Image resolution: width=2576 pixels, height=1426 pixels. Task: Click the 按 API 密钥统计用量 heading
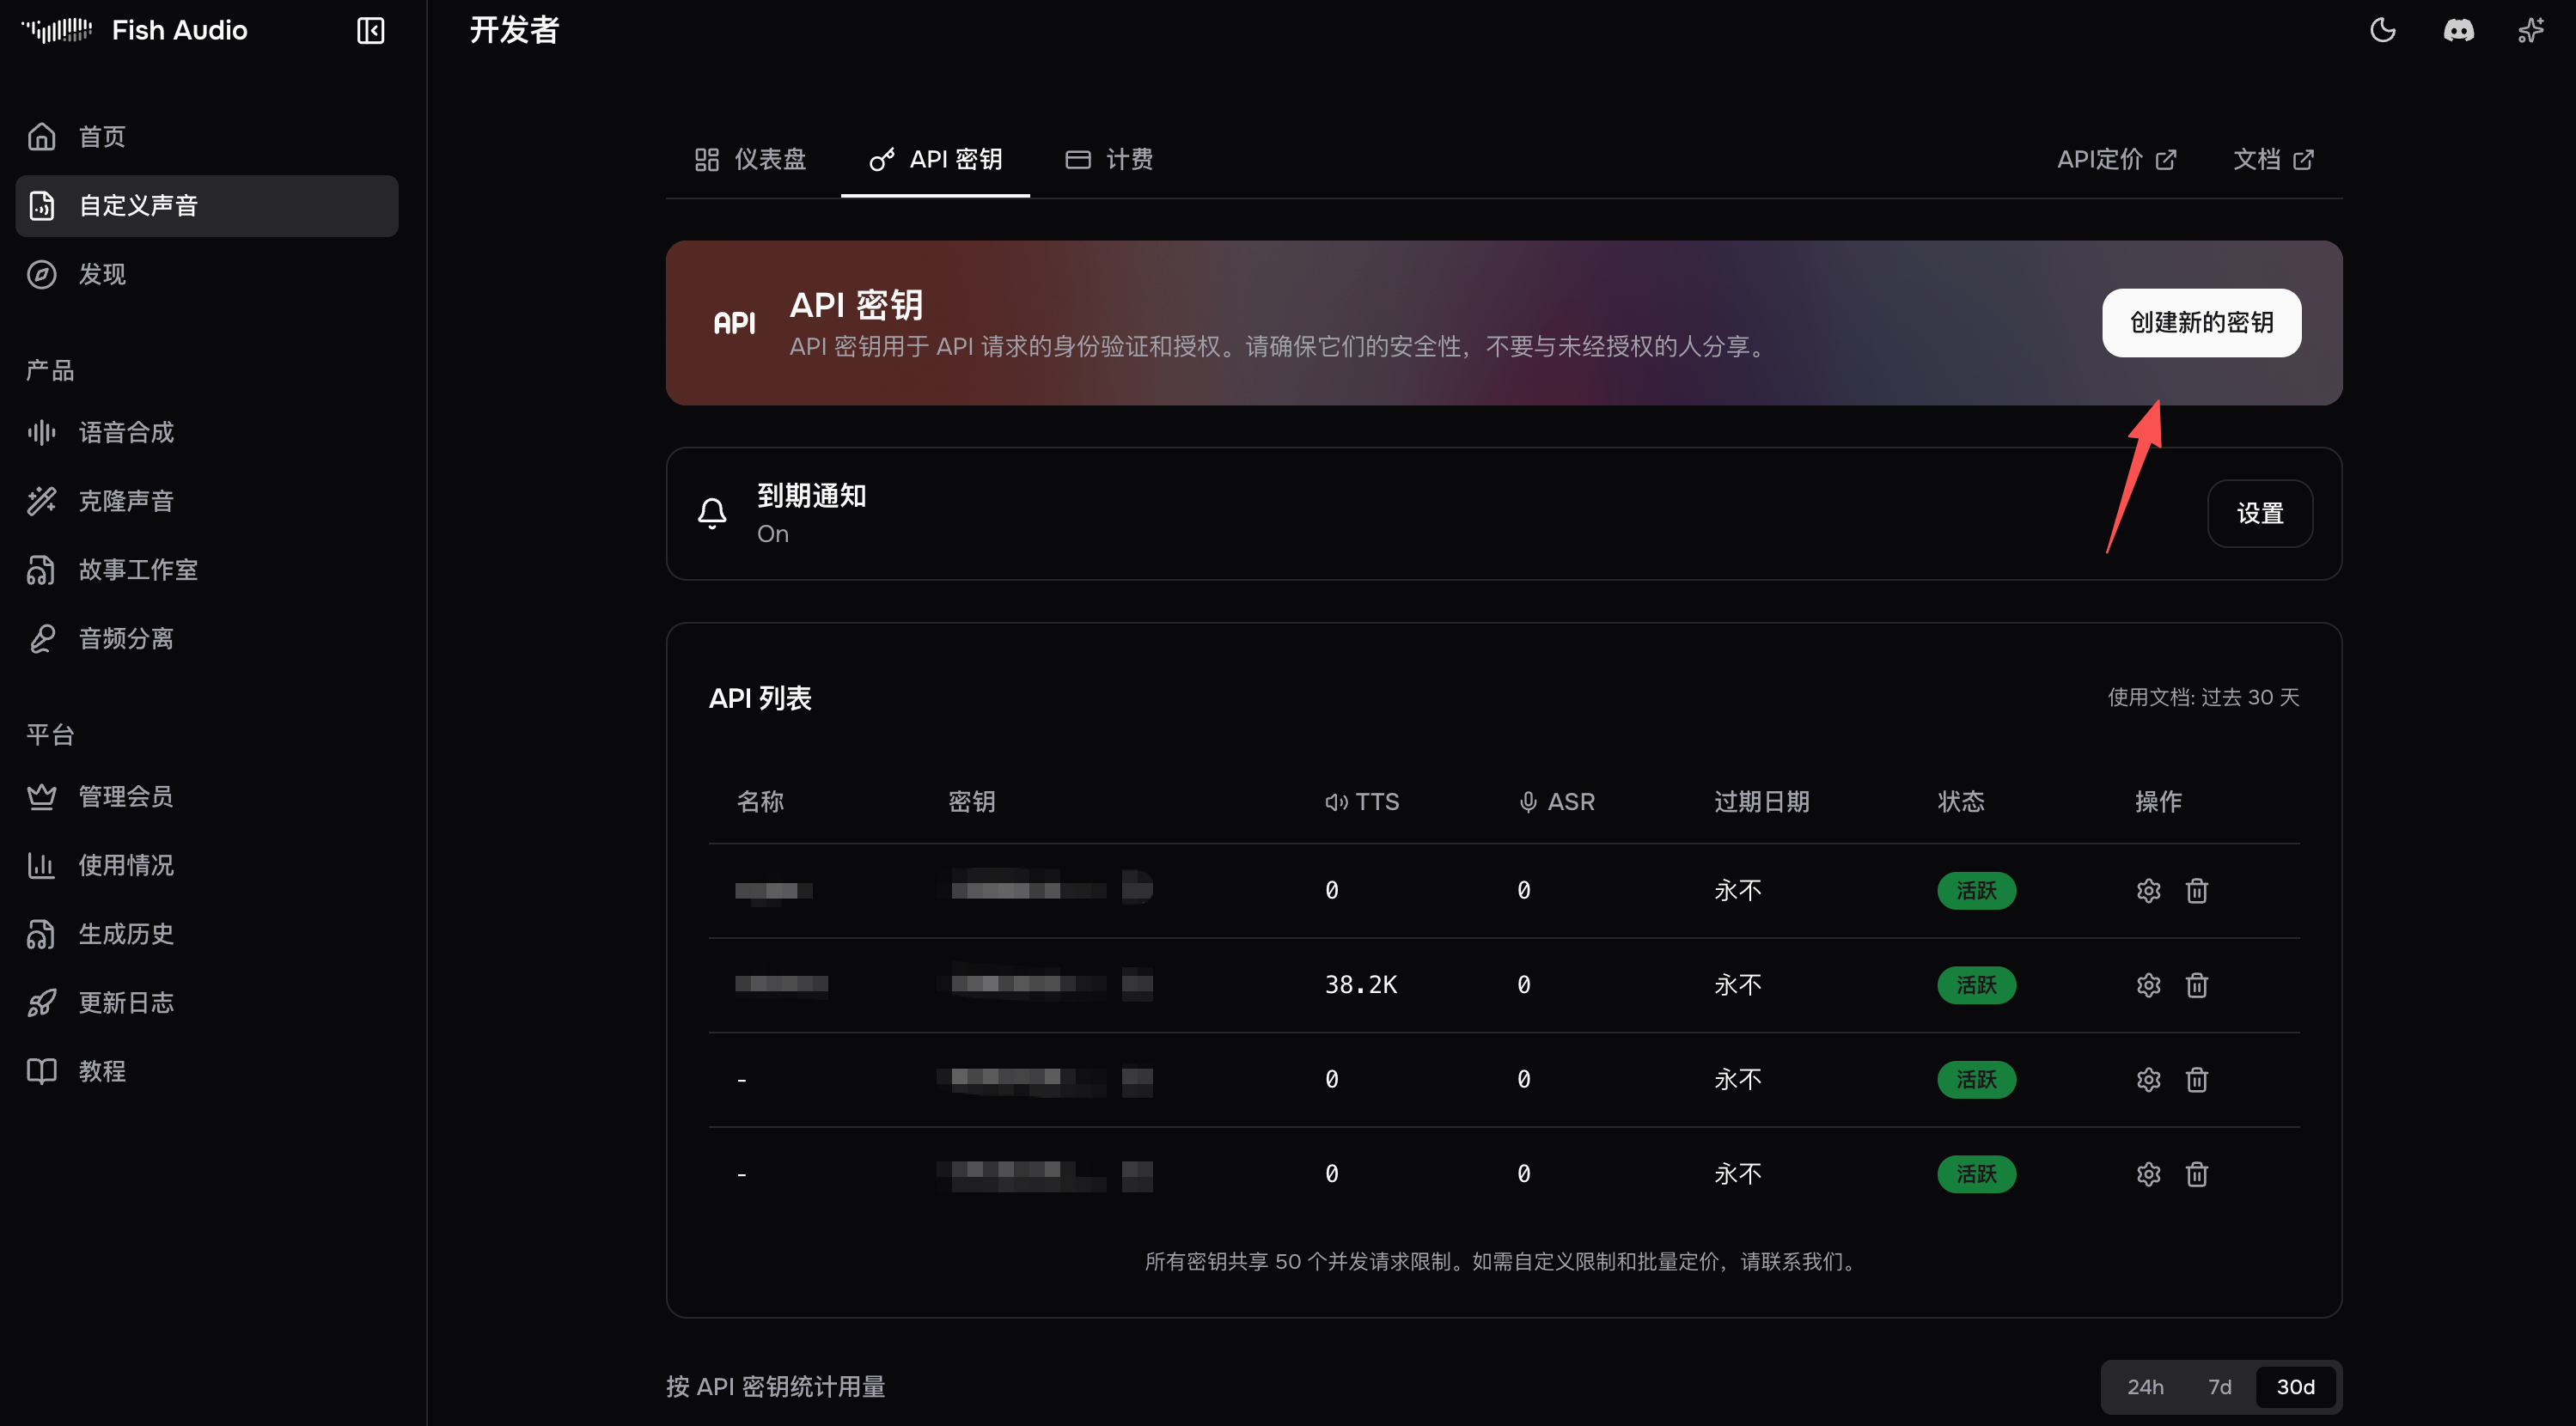pyautogui.click(x=776, y=1387)
